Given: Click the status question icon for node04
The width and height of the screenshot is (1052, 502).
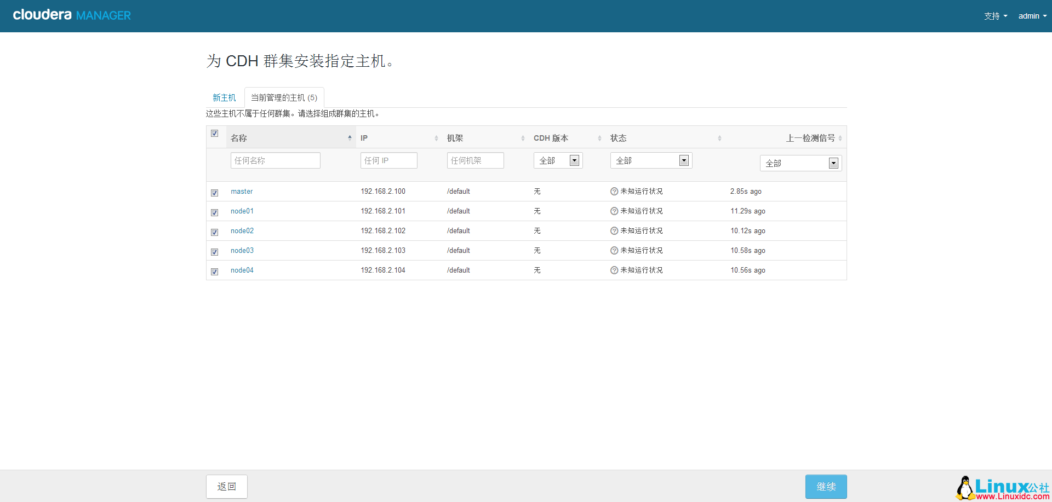Looking at the screenshot, I should (x=614, y=270).
